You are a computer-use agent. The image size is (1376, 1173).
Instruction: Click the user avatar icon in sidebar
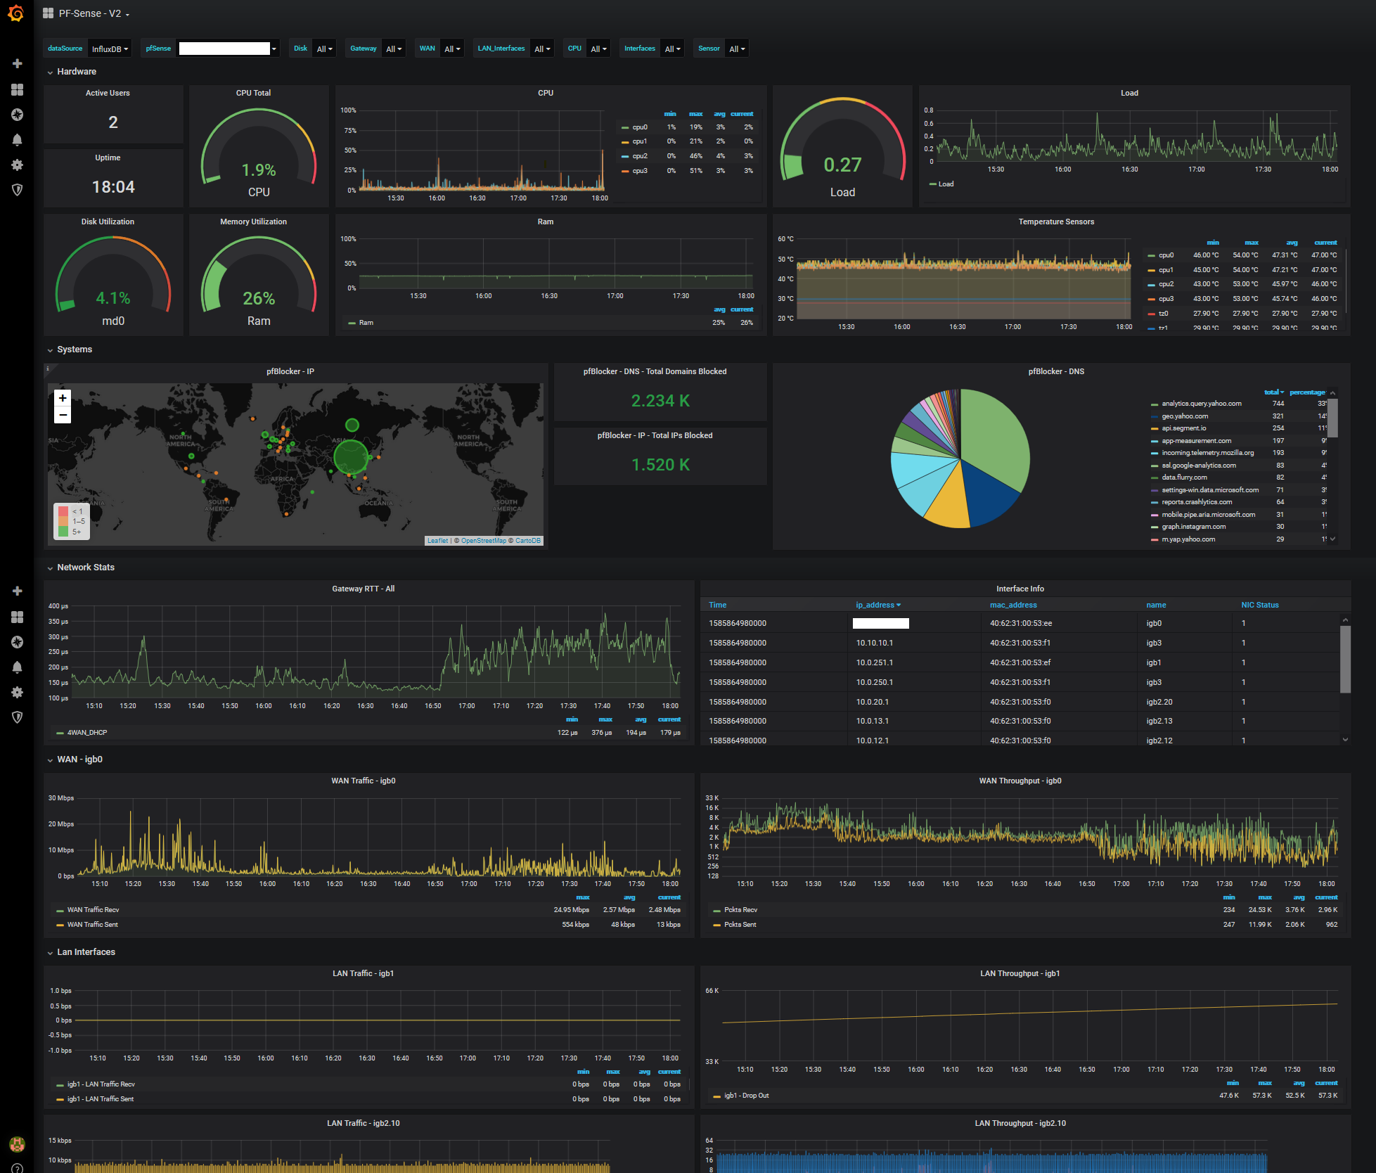pyautogui.click(x=17, y=1144)
